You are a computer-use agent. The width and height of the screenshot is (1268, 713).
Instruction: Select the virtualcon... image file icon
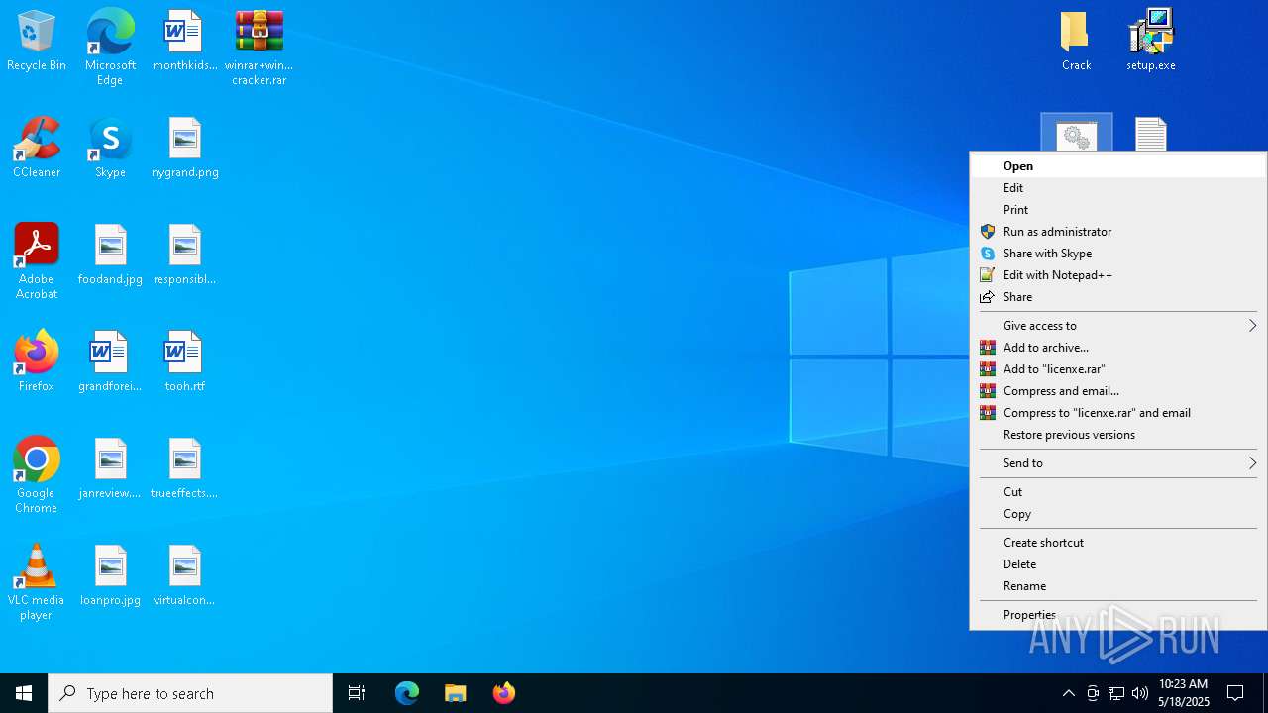tap(184, 576)
